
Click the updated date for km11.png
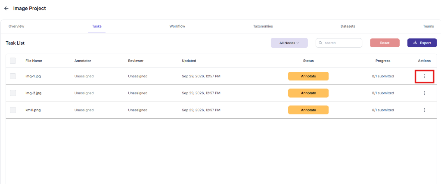coord(201,110)
